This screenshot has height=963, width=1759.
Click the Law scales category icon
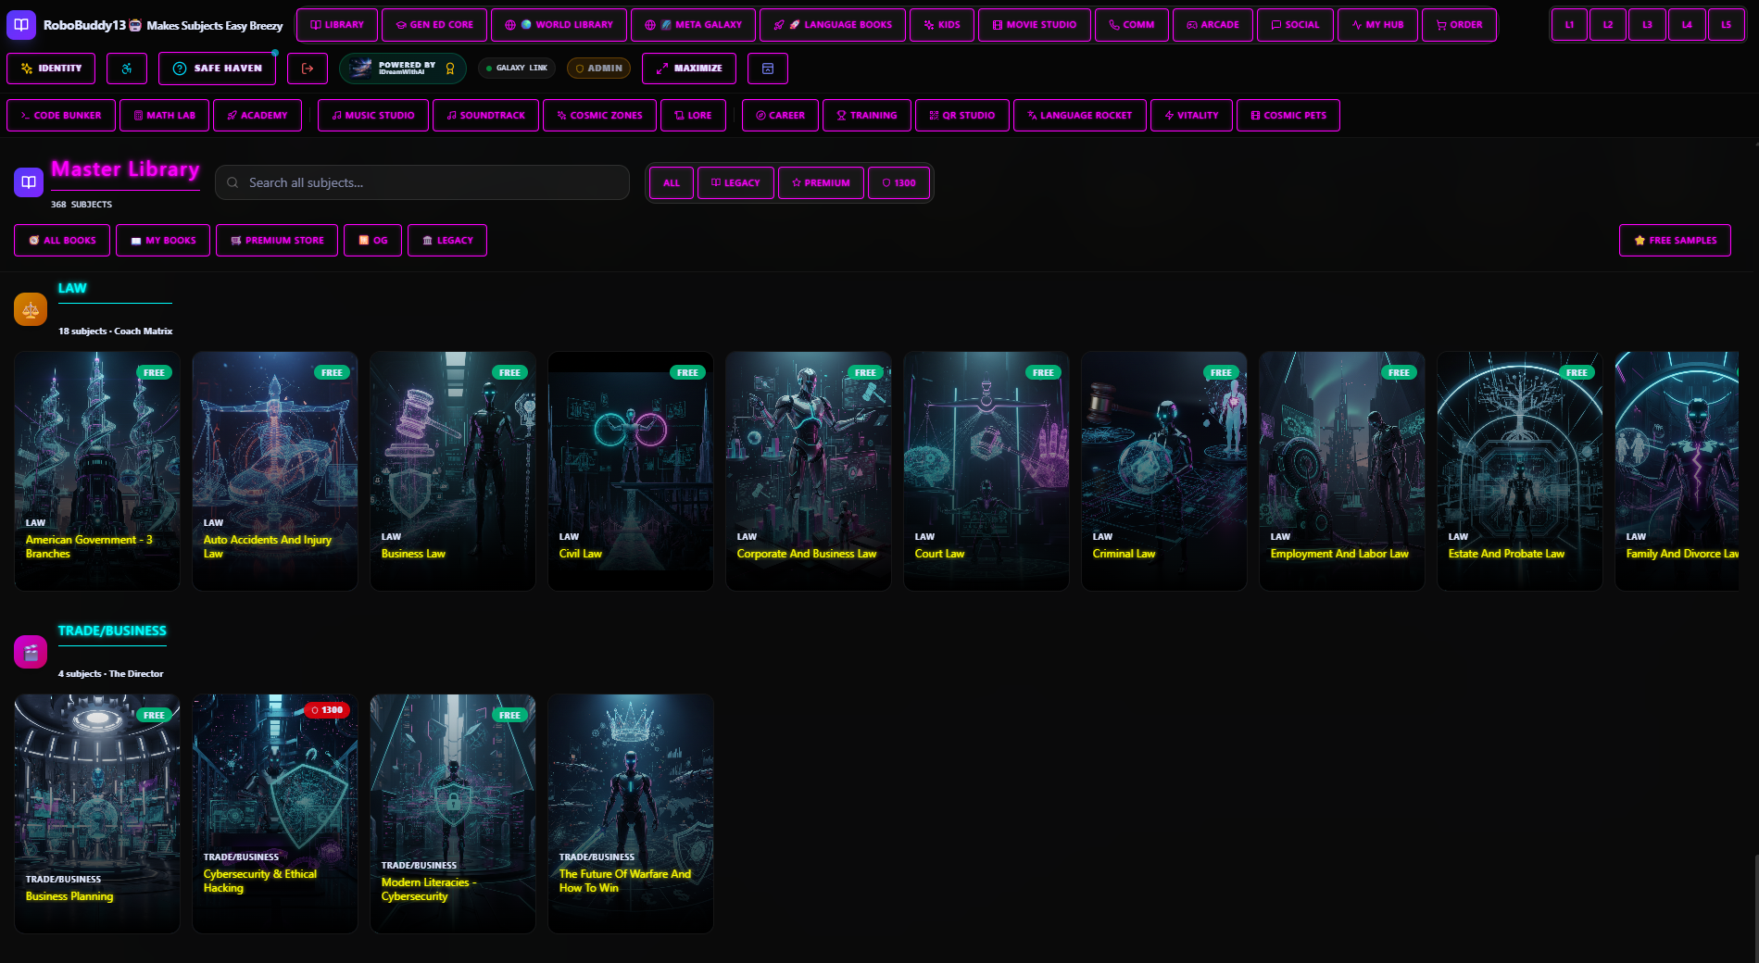pos(31,309)
